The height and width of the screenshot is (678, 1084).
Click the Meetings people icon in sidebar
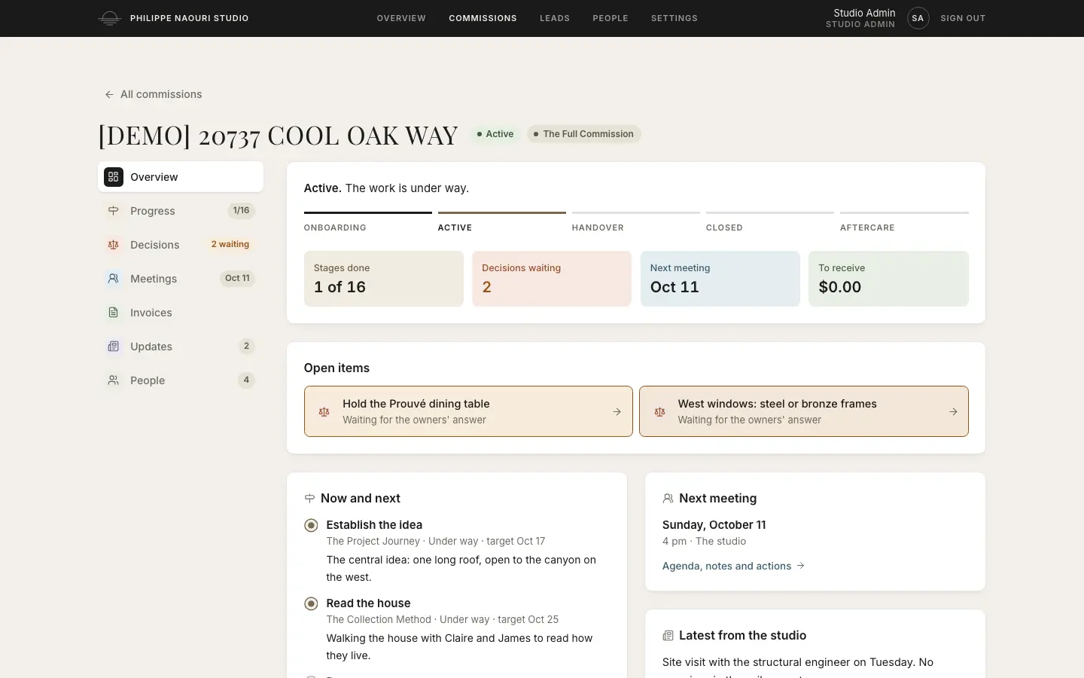tap(114, 279)
